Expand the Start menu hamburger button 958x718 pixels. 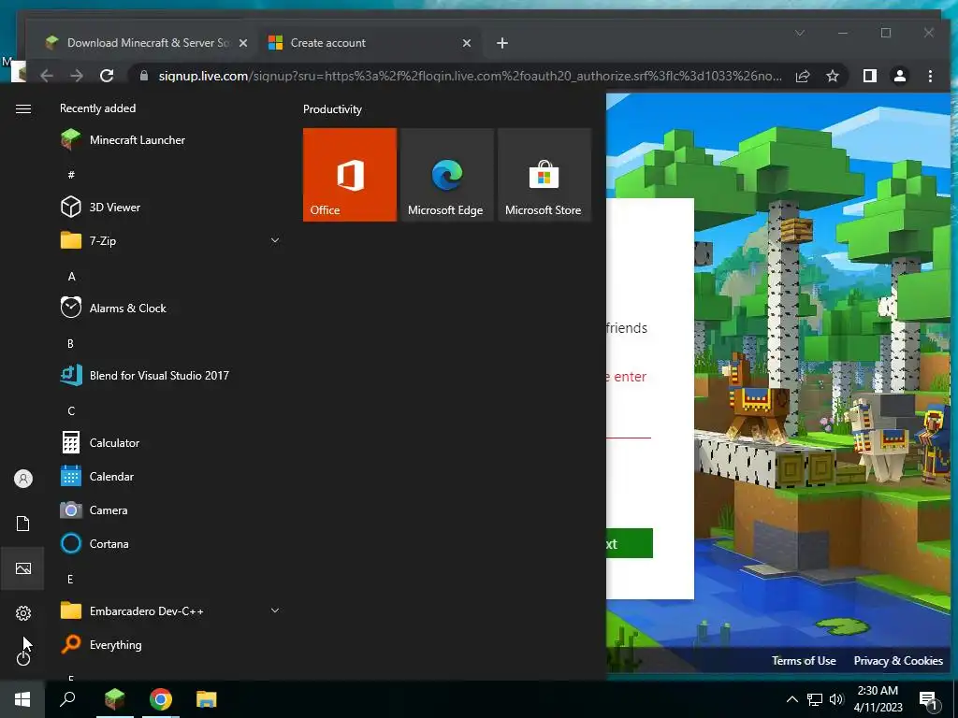23,108
